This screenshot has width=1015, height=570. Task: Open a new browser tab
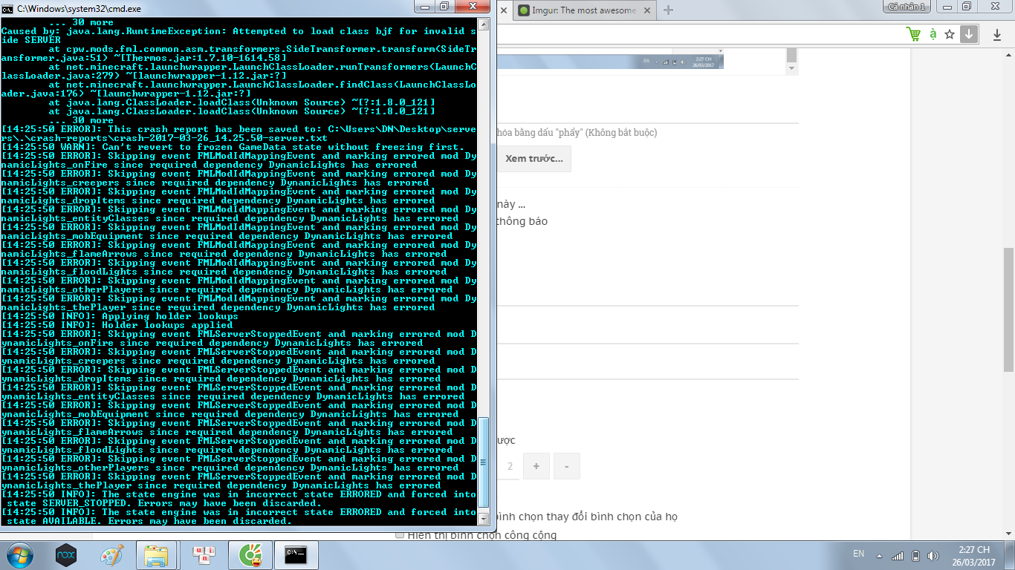pos(668,10)
